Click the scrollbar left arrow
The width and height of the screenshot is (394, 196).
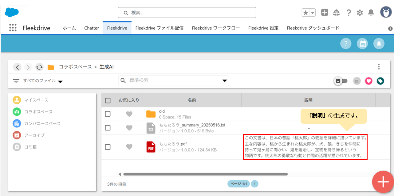point(120,174)
